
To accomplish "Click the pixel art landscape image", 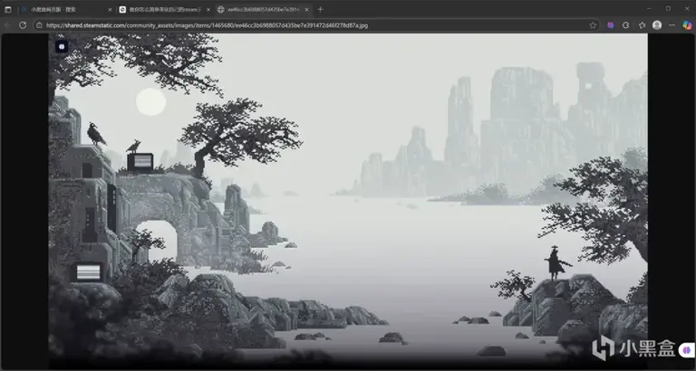I will click(348, 200).
